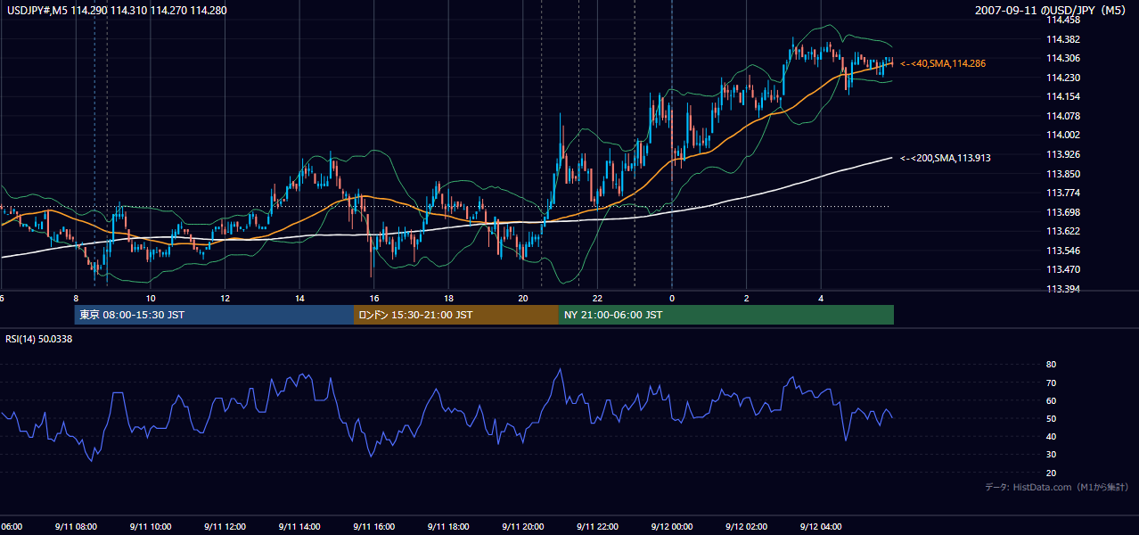Click hour tick 14 under price chart

tap(299, 298)
